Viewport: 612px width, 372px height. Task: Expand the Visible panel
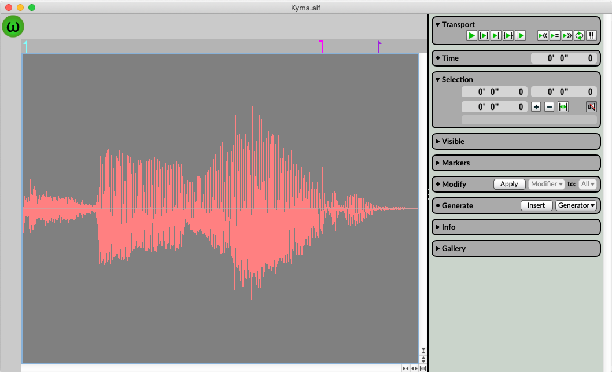(438, 141)
